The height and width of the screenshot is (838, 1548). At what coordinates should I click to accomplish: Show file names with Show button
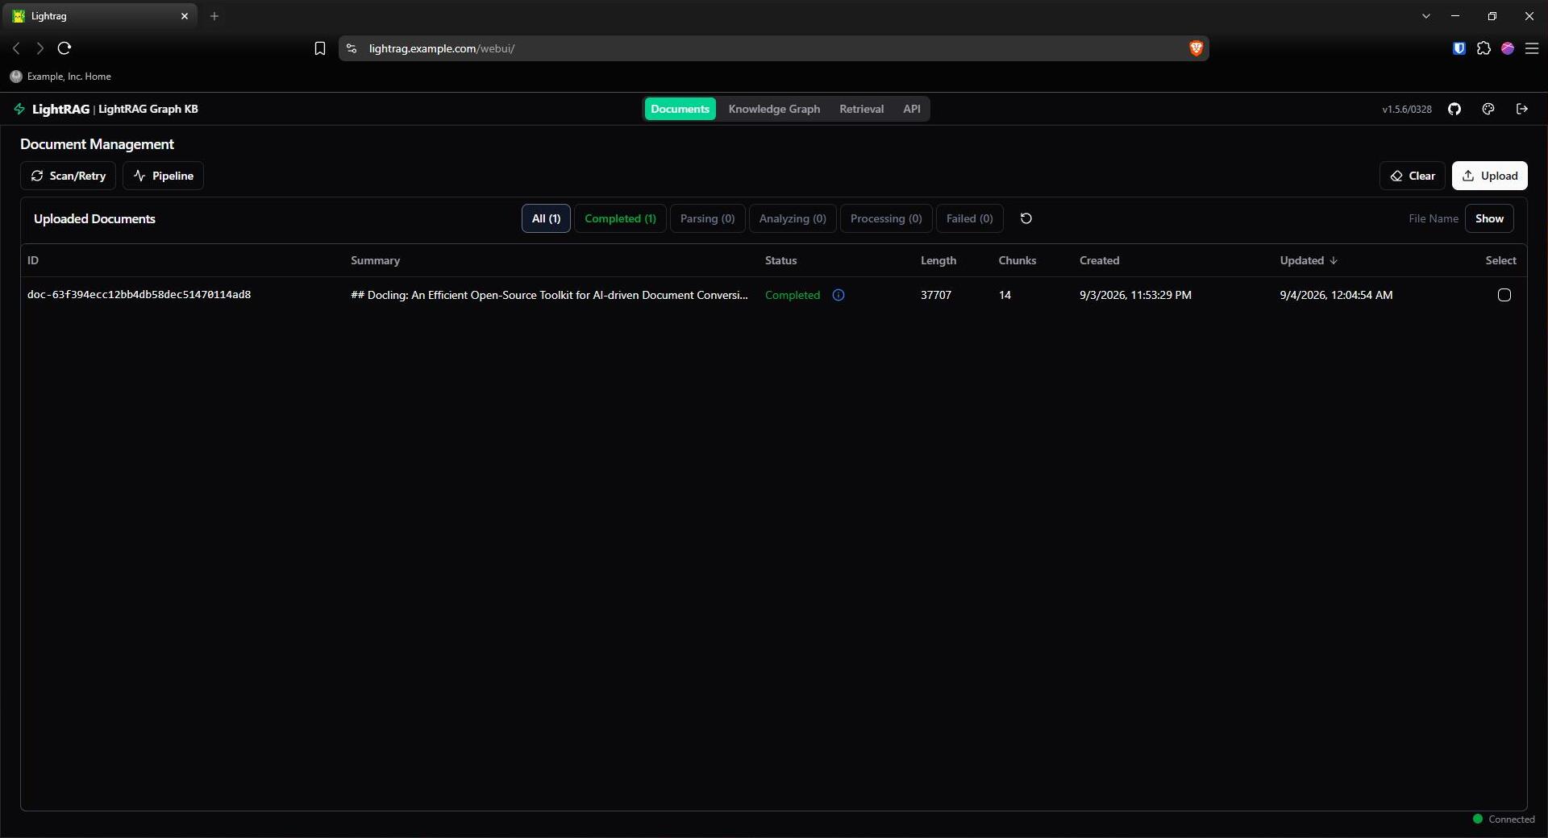1489,218
